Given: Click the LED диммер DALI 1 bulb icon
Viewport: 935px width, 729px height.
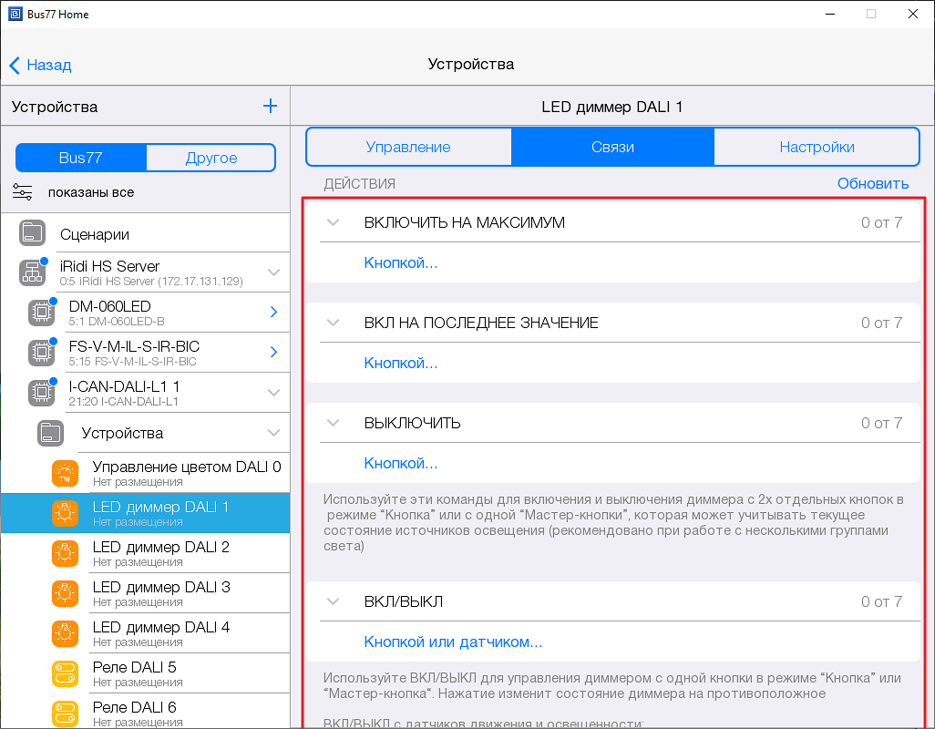Looking at the screenshot, I should (65, 513).
